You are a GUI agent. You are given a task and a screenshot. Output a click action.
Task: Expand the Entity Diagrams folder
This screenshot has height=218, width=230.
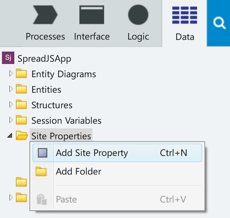(x=11, y=73)
